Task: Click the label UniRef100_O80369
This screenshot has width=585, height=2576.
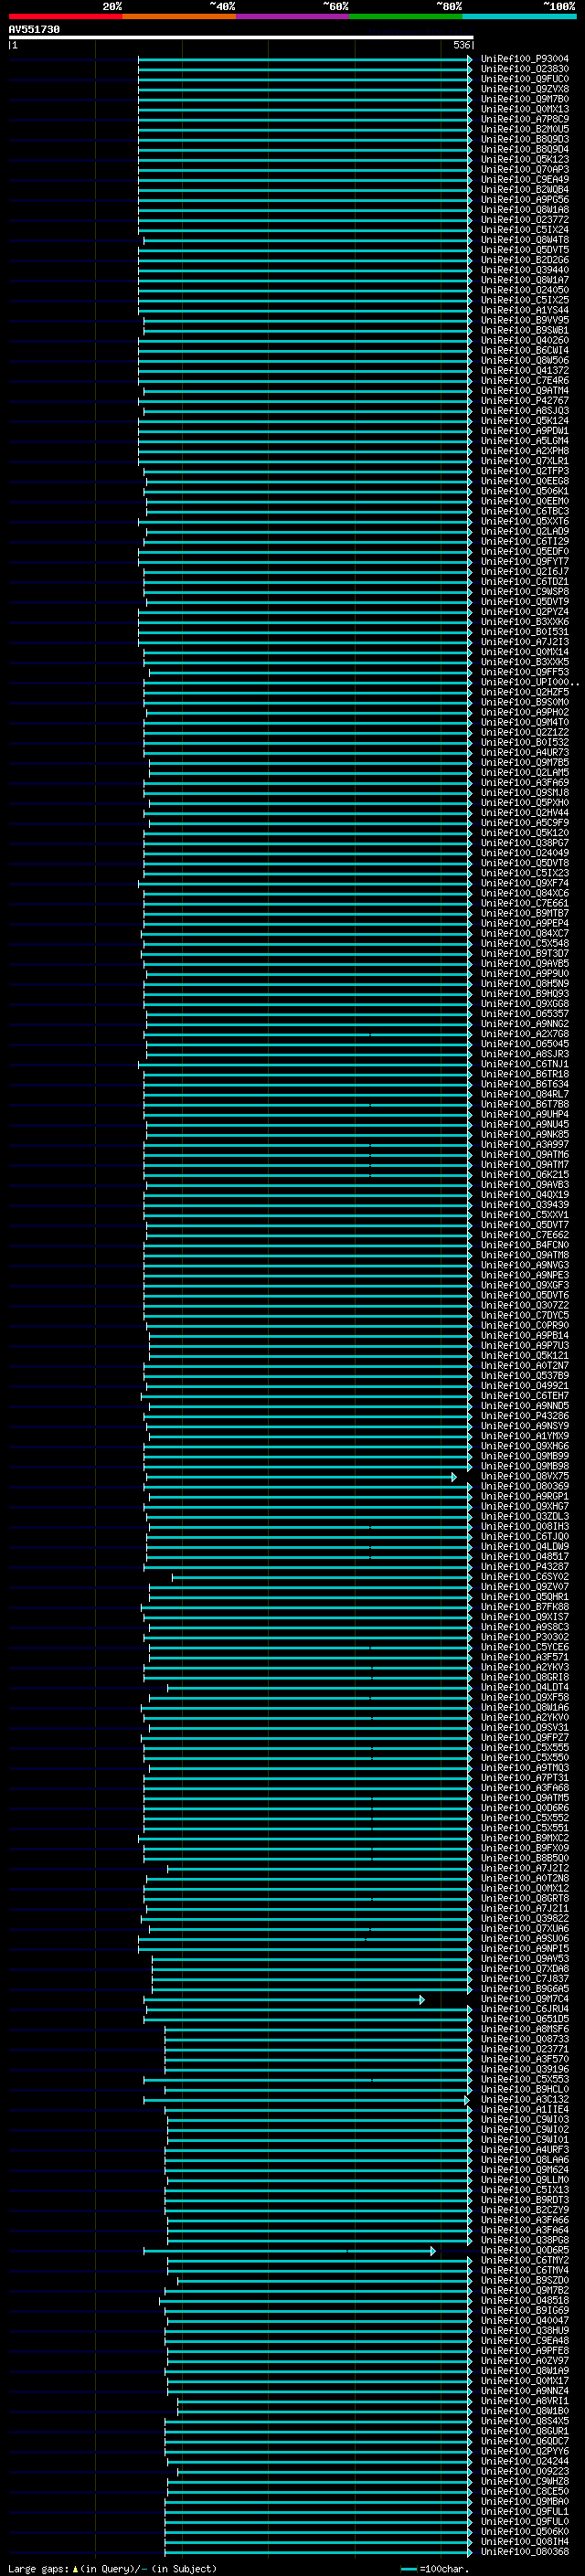Action: (x=525, y=1487)
